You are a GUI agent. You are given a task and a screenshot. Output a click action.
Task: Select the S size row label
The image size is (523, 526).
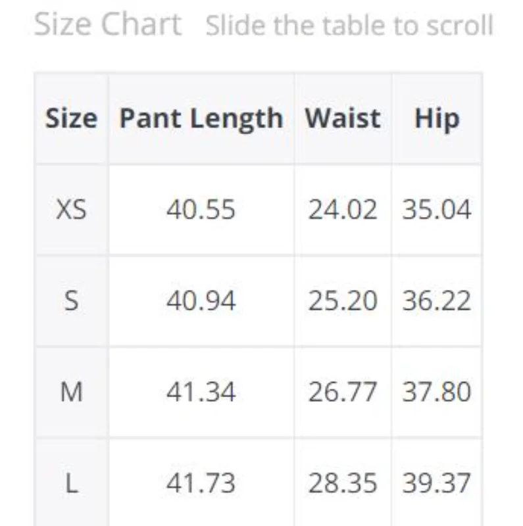[x=71, y=301]
